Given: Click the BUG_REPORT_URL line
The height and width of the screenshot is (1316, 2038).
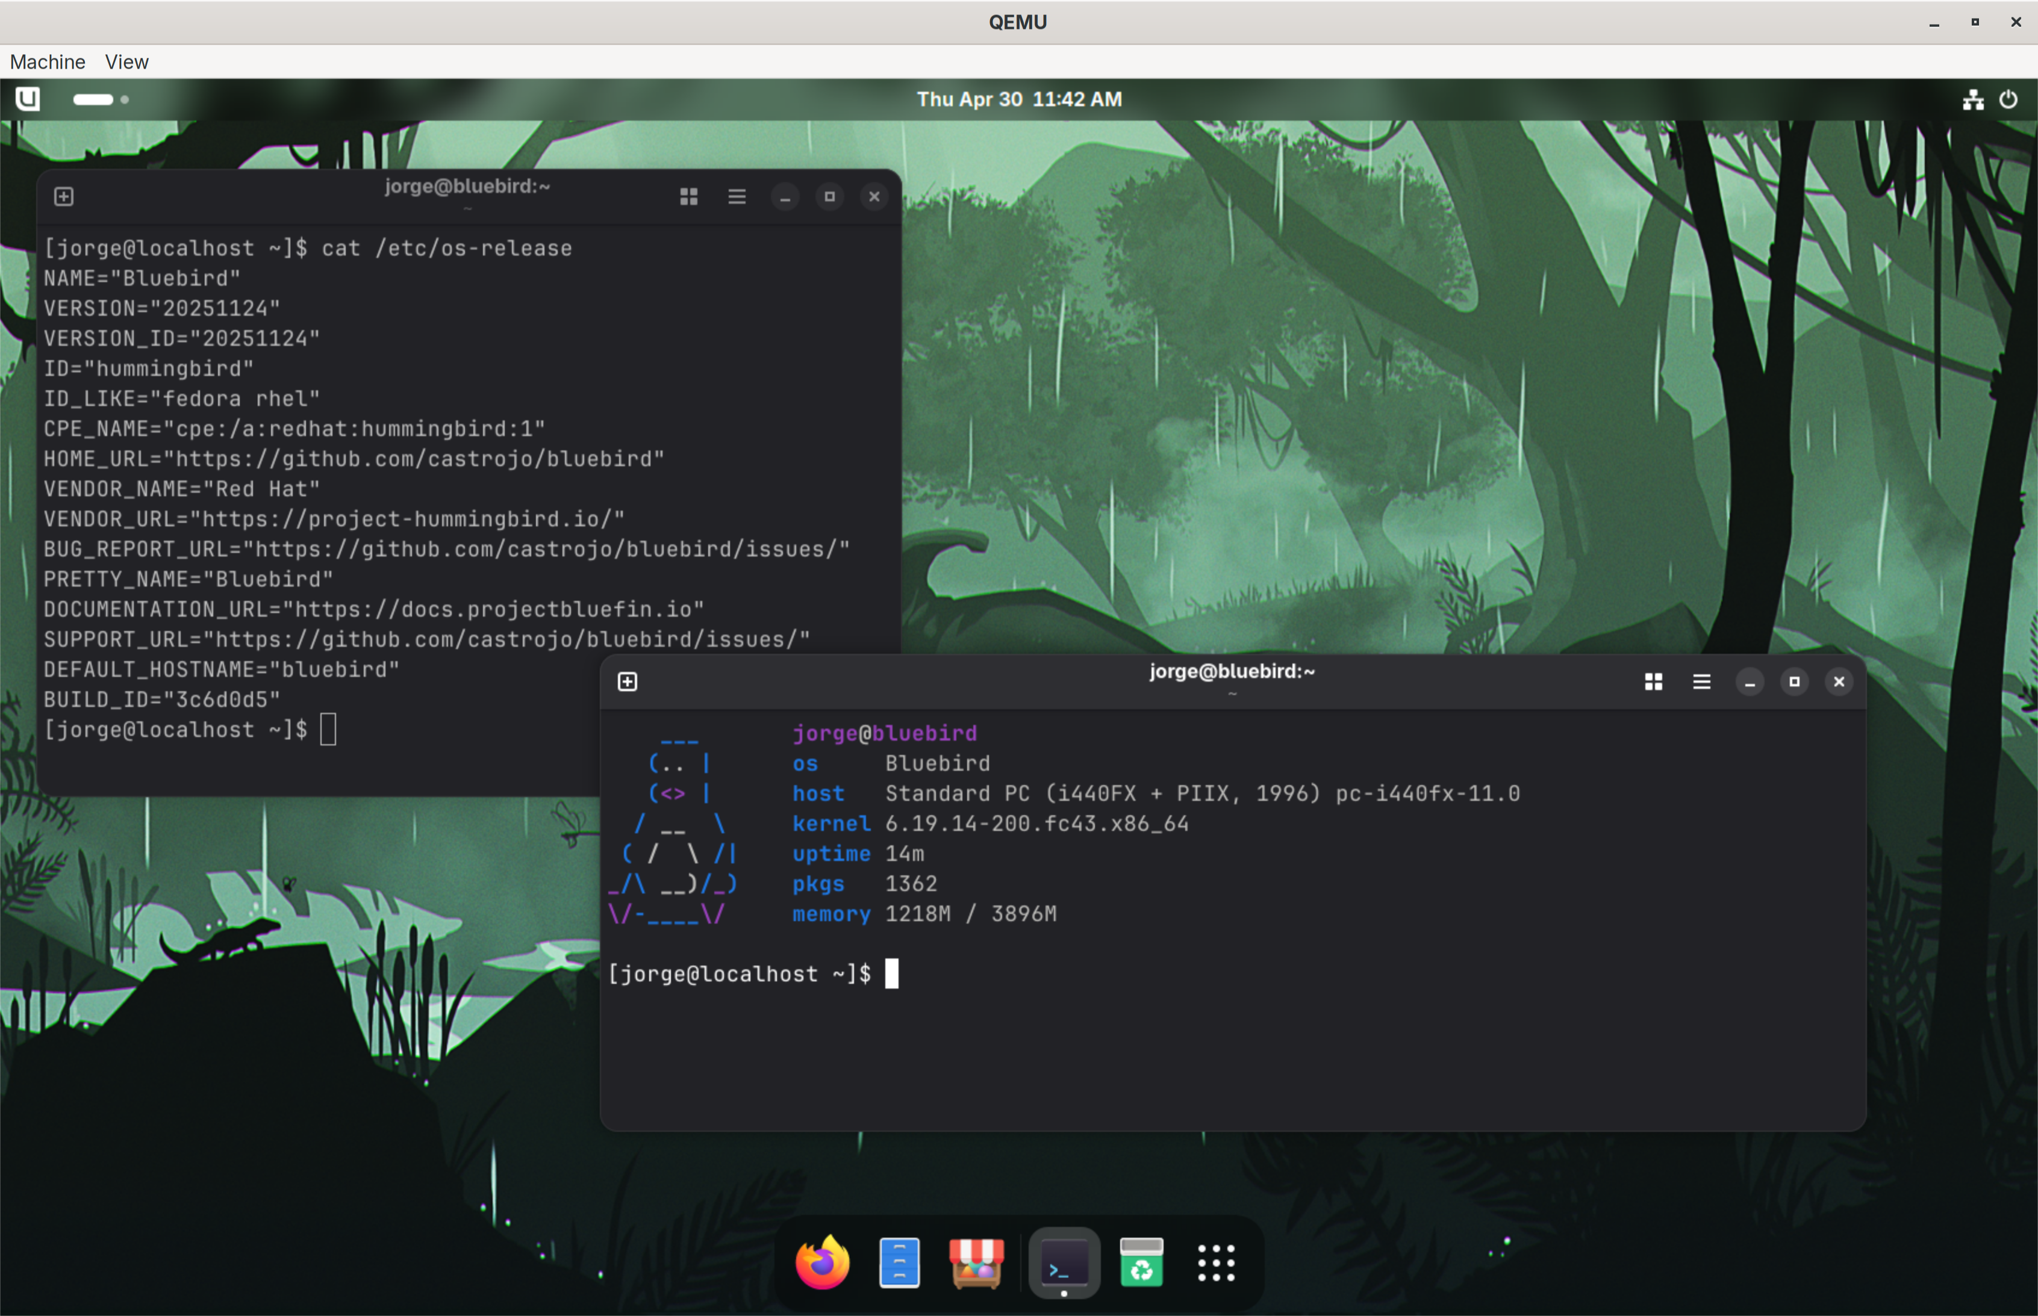Looking at the screenshot, I should 447,548.
